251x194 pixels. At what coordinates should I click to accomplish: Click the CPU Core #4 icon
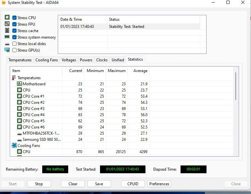tap(19, 115)
